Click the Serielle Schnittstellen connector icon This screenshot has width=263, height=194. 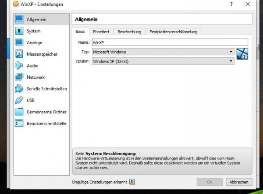click(x=19, y=88)
